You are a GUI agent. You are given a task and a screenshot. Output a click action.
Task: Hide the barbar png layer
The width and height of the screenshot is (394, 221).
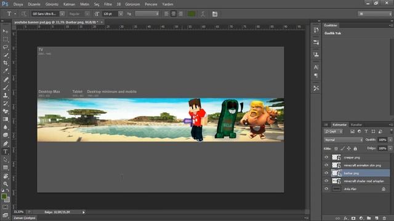[x=326, y=173]
